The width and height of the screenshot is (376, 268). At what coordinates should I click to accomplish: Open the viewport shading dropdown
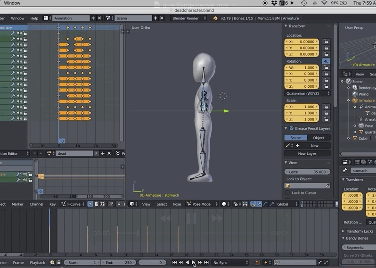225,204
